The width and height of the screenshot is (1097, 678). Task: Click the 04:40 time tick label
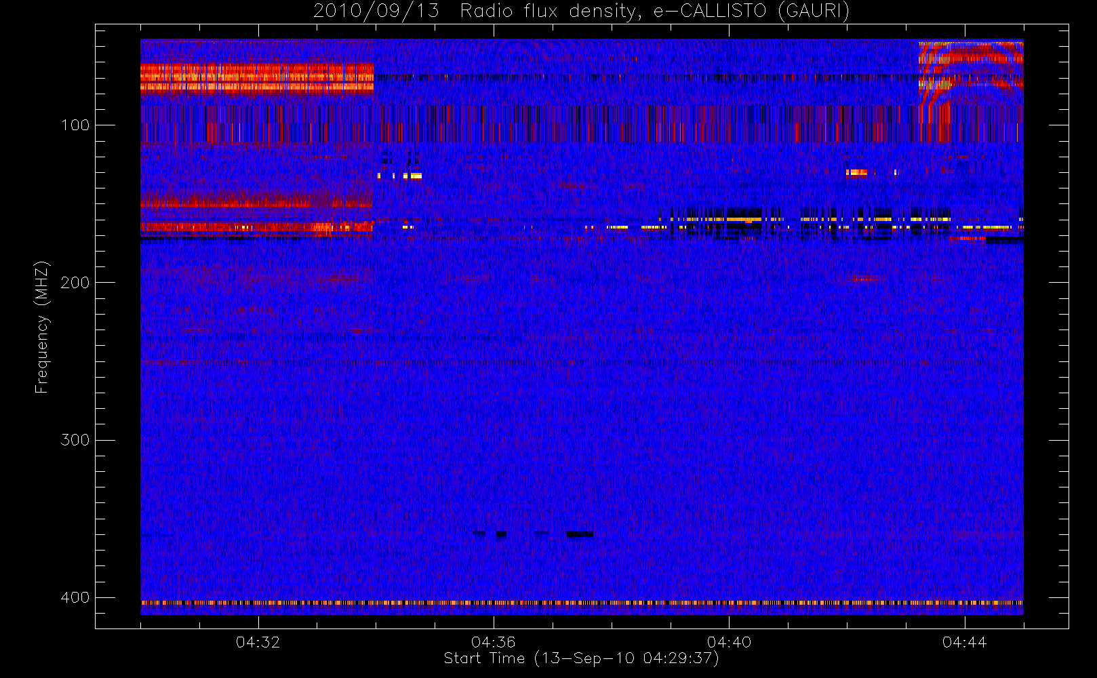point(729,642)
